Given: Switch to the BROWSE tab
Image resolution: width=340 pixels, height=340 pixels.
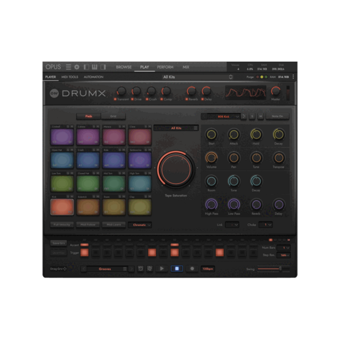Looking at the screenshot, I should [x=124, y=67].
